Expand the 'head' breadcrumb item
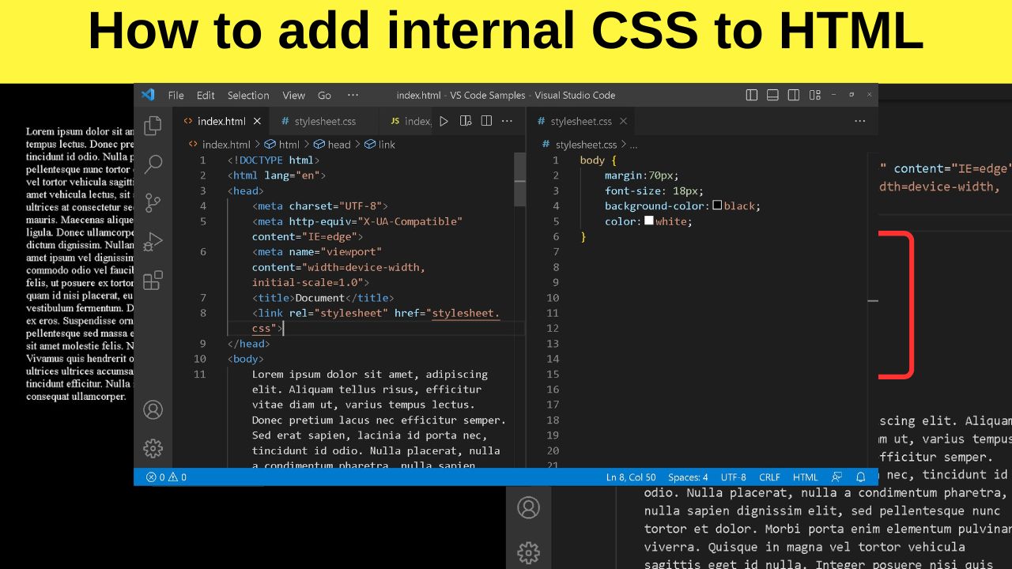 (x=338, y=145)
